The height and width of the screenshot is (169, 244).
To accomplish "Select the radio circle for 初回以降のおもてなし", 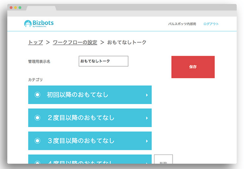I will tap(37, 95).
